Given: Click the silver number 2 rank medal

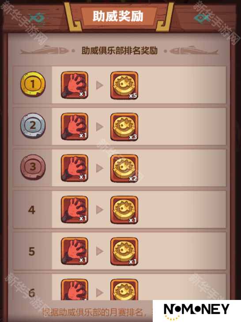Looking at the screenshot, I should click(x=33, y=125).
